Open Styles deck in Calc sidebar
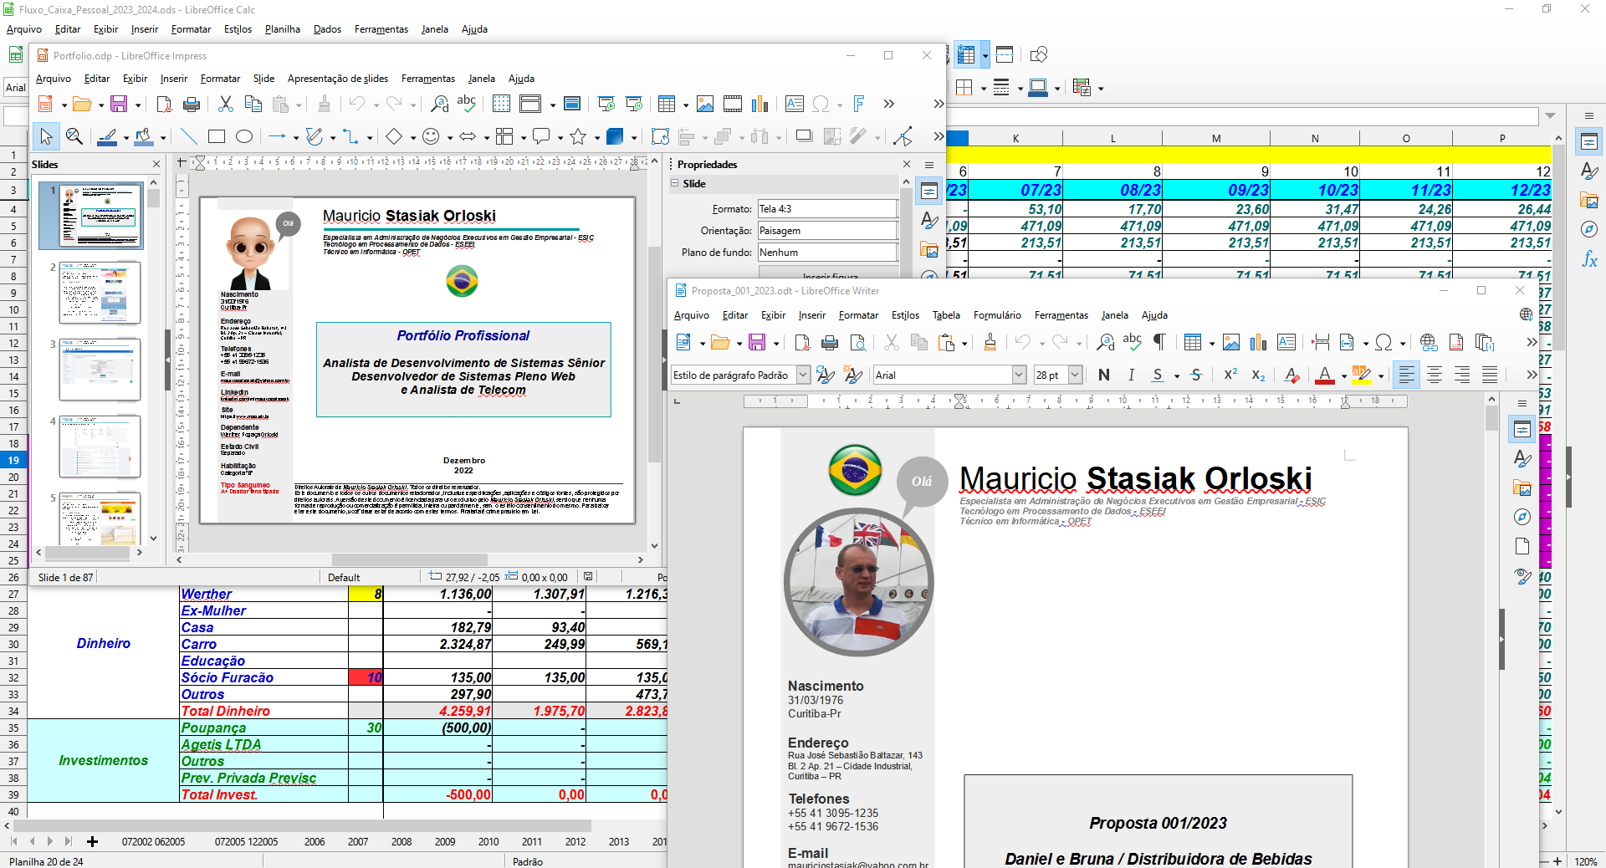 click(1589, 171)
